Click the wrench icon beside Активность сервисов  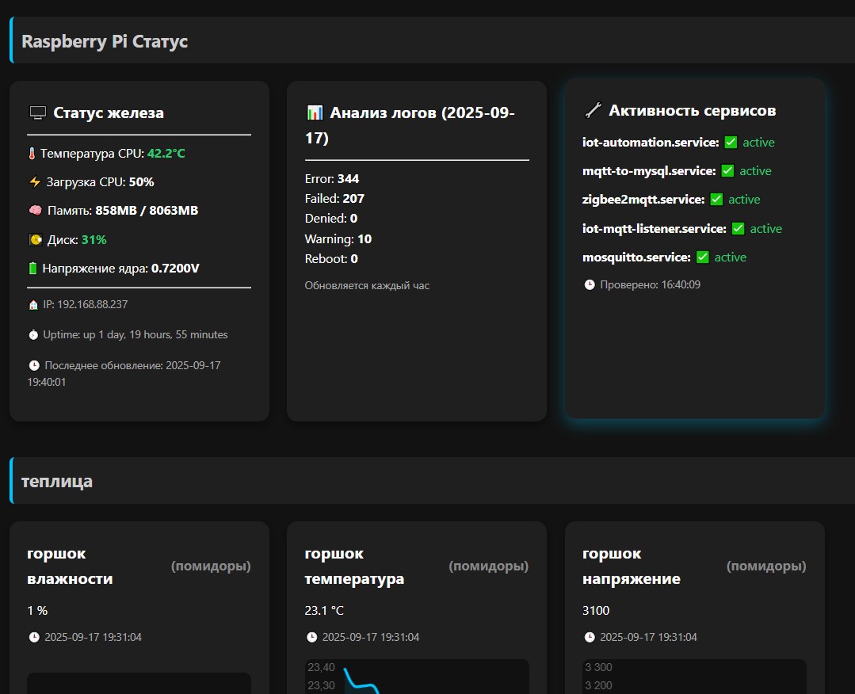click(x=593, y=110)
